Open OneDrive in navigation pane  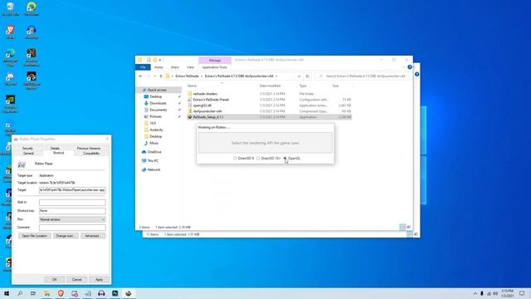pyautogui.click(x=154, y=152)
